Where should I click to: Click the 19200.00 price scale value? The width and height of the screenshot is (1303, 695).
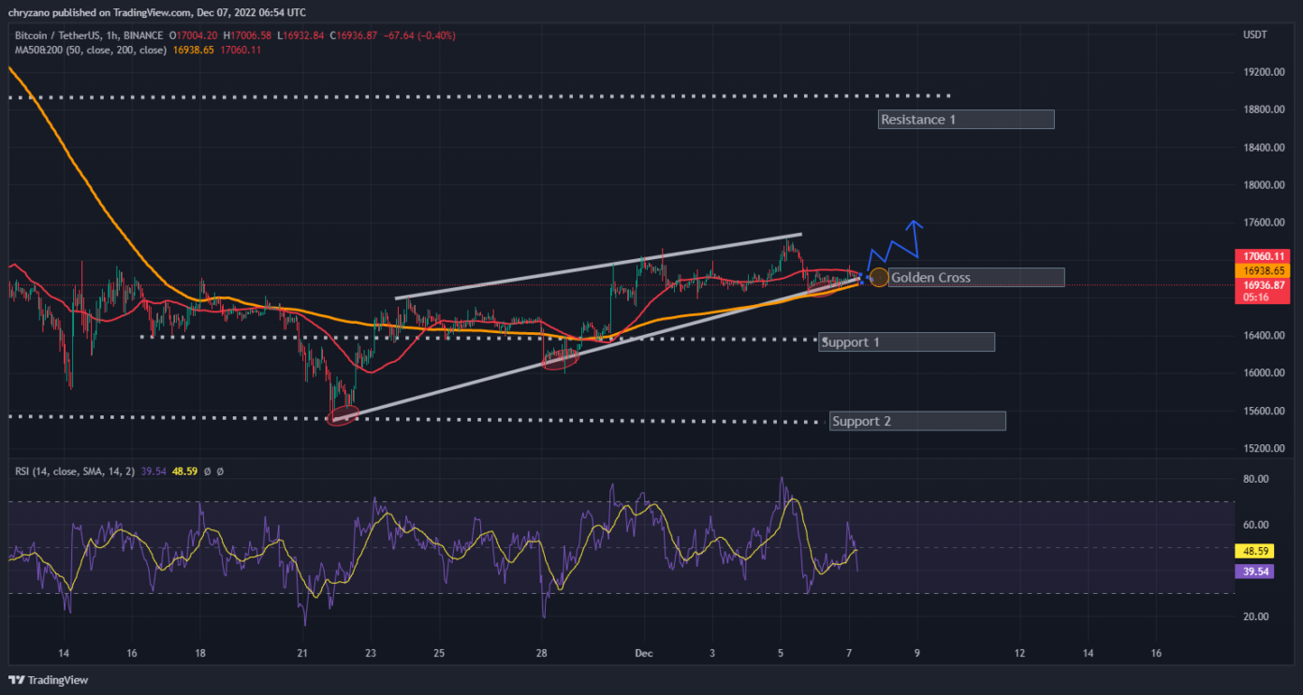tap(1263, 72)
